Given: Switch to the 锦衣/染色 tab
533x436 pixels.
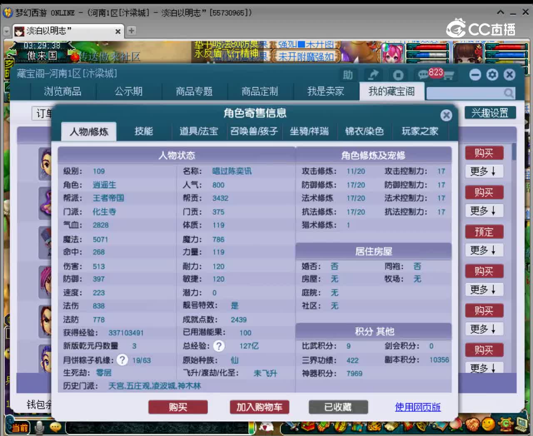Looking at the screenshot, I should point(364,131).
